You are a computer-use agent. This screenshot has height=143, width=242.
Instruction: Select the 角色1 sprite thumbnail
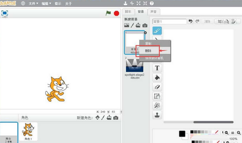28,132
